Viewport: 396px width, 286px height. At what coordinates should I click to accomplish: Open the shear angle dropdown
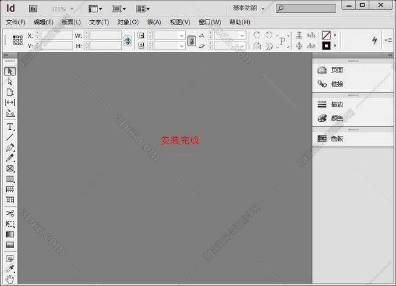point(242,46)
